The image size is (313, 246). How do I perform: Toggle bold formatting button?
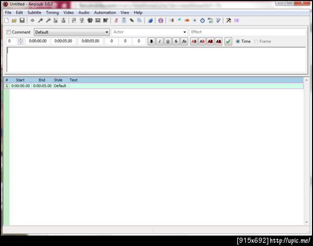151,41
